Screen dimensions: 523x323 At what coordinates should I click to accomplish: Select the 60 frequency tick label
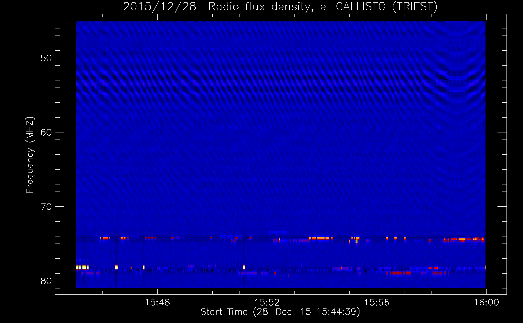click(x=46, y=132)
